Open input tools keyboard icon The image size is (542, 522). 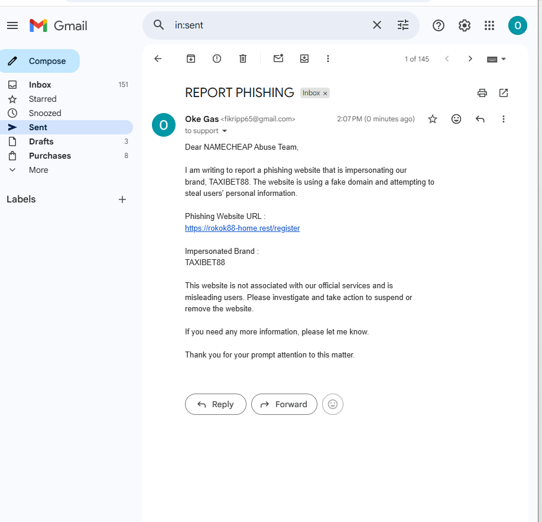click(492, 59)
